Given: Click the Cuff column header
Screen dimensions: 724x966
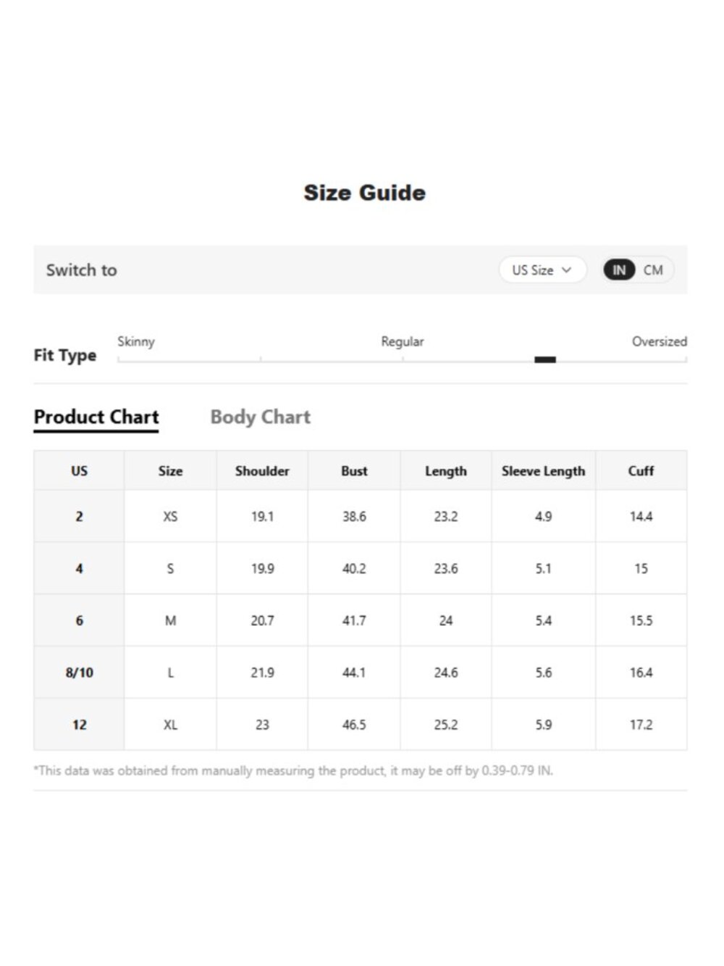Looking at the screenshot, I should (641, 471).
